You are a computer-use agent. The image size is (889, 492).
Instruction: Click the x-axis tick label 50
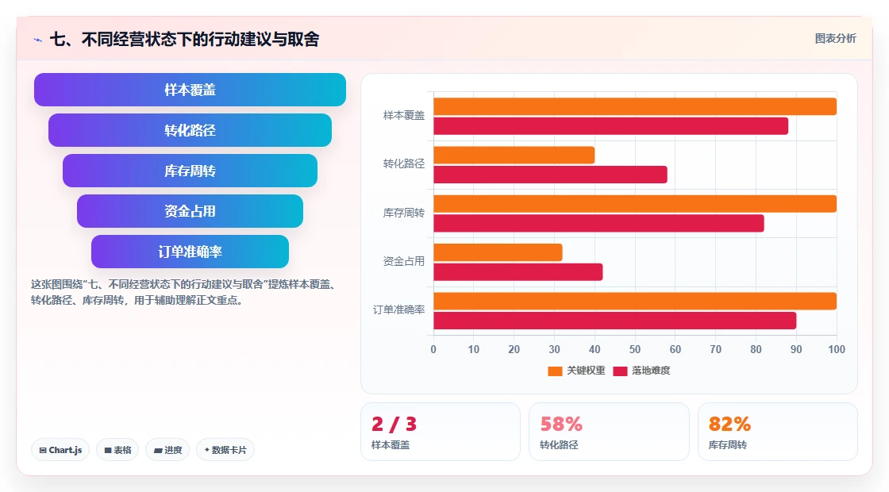point(635,350)
